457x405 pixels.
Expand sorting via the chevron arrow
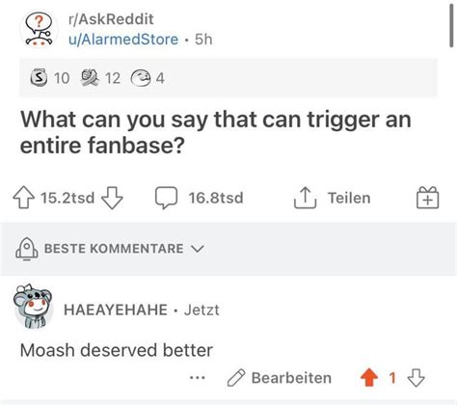198,249
